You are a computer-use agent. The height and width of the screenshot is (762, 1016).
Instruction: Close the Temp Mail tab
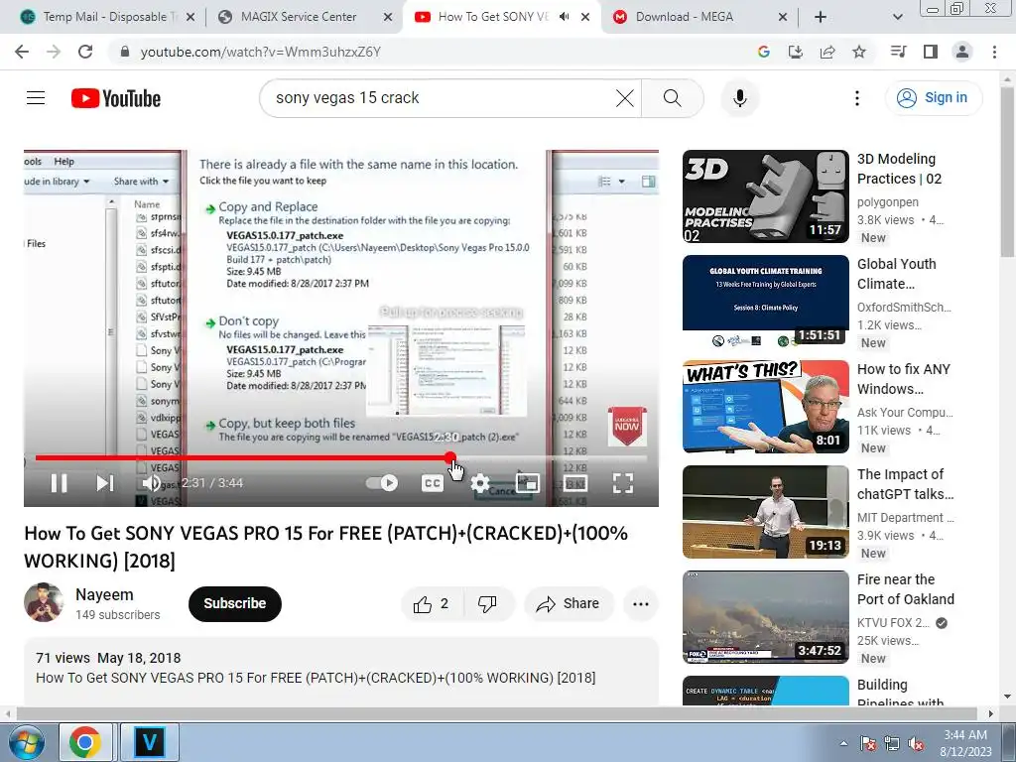pyautogui.click(x=190, y=17)
